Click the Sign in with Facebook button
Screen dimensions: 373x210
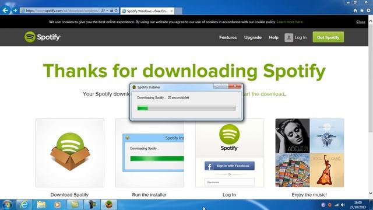click(230, 166)
